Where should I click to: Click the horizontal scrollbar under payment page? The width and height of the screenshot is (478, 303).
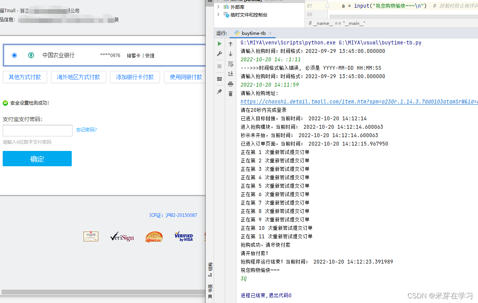click(104, 292)
